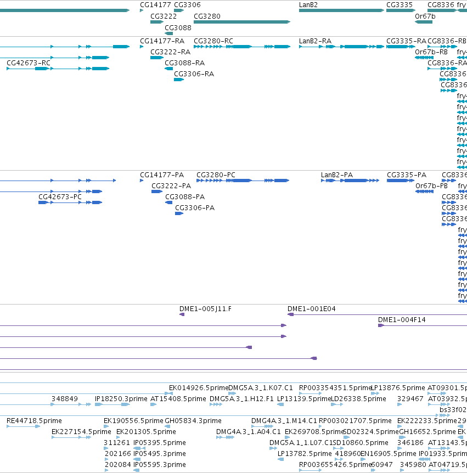
Task: Select the LanB2 gene bar
Action: click(341, 10)
